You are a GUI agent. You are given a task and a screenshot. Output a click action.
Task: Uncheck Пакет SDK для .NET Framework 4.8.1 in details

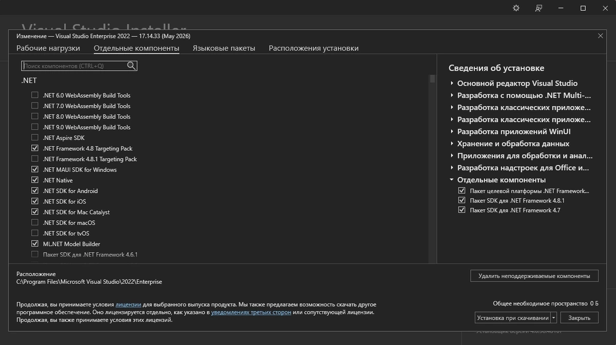pyautogui.click(x=461, y=200)
